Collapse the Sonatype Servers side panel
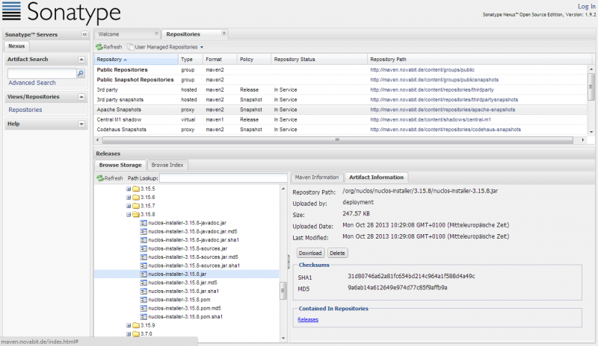598x346 pixels. [x=84, y=34]
